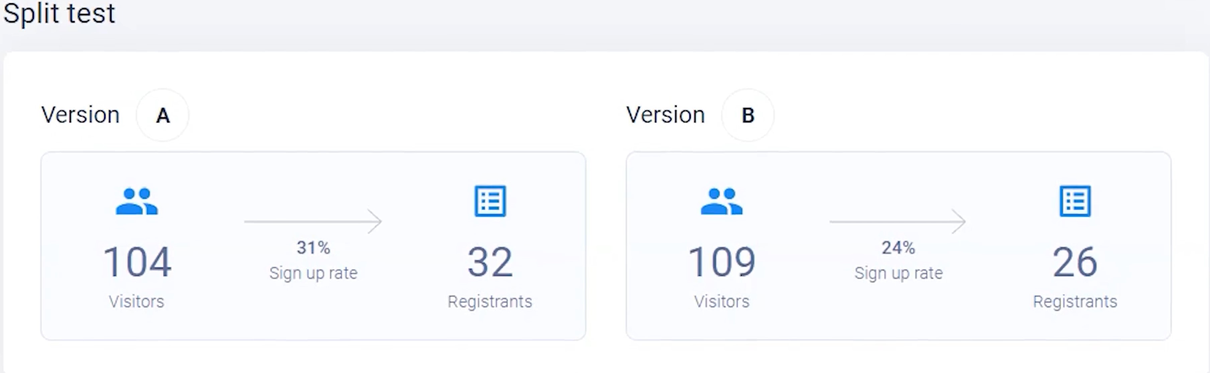1210x373 pixels.
Task: Select the circled A version badge
Action: pos(163,115)
